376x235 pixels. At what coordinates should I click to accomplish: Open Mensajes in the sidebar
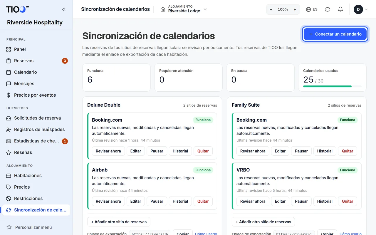(36, 84)
